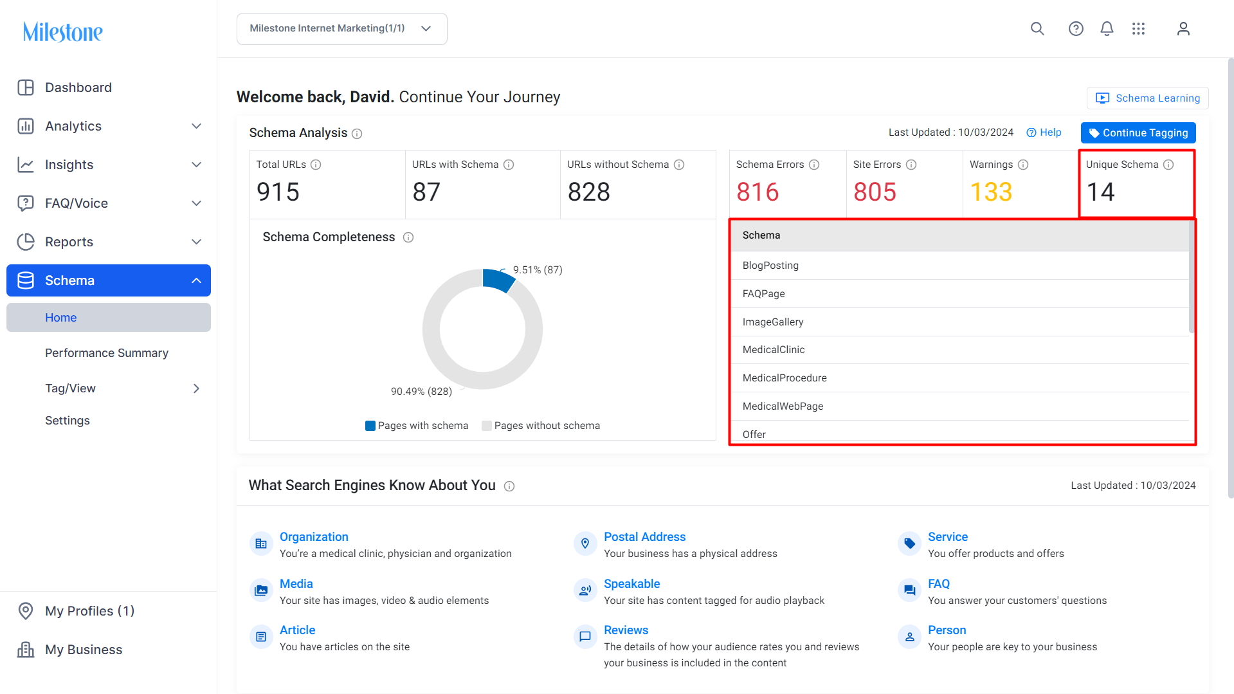Collapse the Schema menu chevron
Screen dimensions: 1234x694
pyautogui.click(x=197, y=280)
